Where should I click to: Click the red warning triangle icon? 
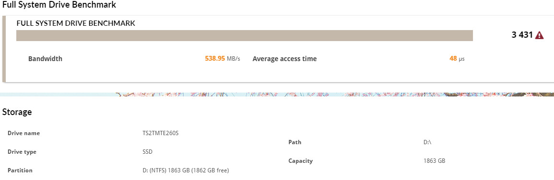pos(539,35)
